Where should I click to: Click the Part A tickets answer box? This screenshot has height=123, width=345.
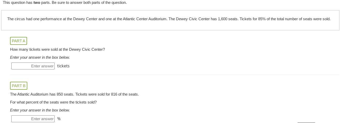click(x=33, y=66)
